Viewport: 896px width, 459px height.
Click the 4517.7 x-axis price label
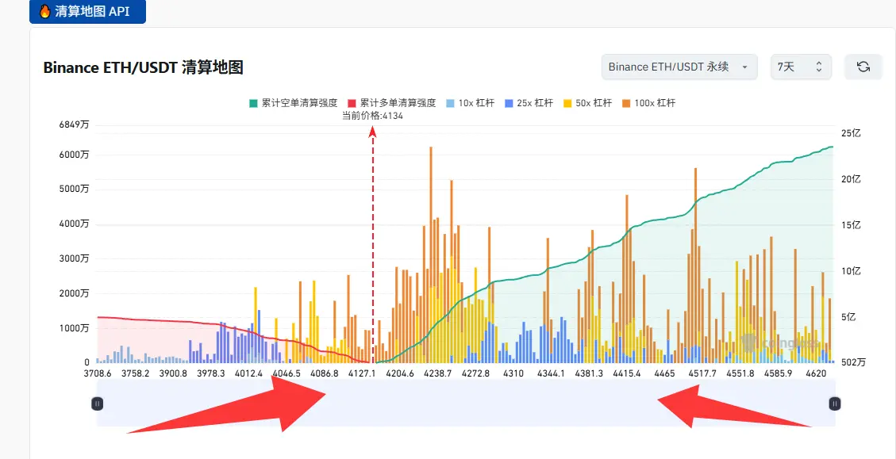click(702, 373)
